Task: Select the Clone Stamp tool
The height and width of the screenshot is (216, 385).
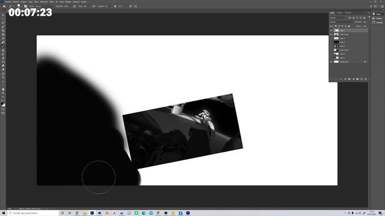Action: click(3, 50)
